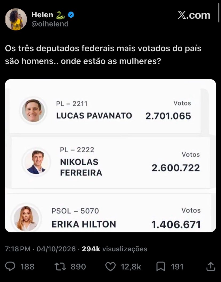Open the @oihelend handle link
This screenshot has width=221, height=282.
50,24
